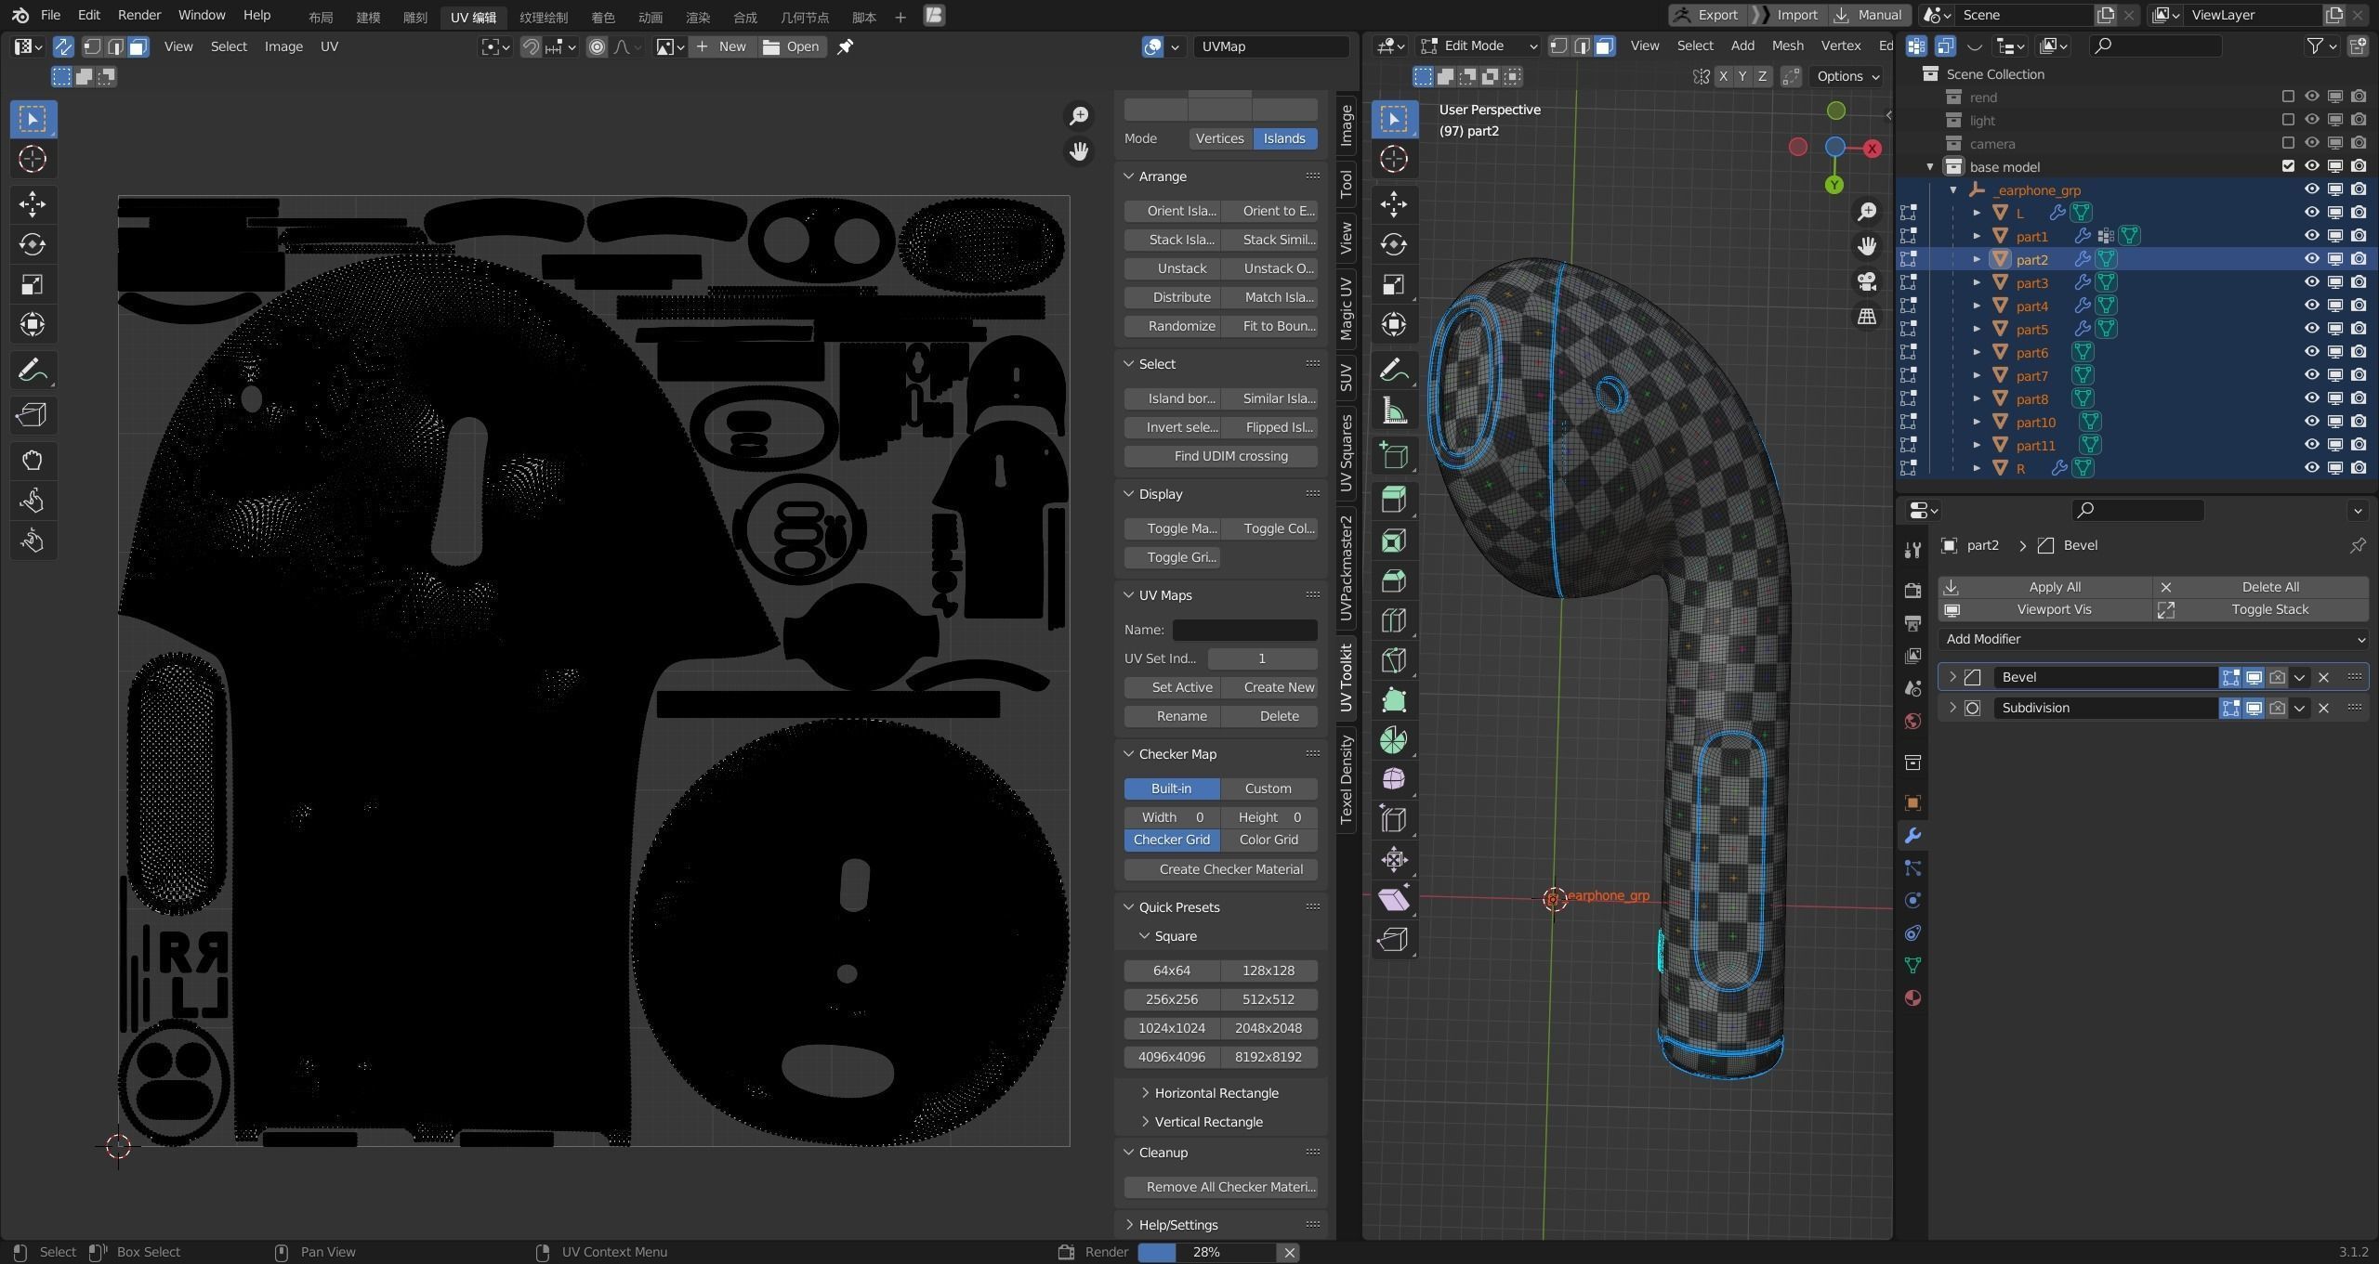Open the Render menu in top bar
This screenshot has height=1264, width=2379.
(x=138, y=15)
